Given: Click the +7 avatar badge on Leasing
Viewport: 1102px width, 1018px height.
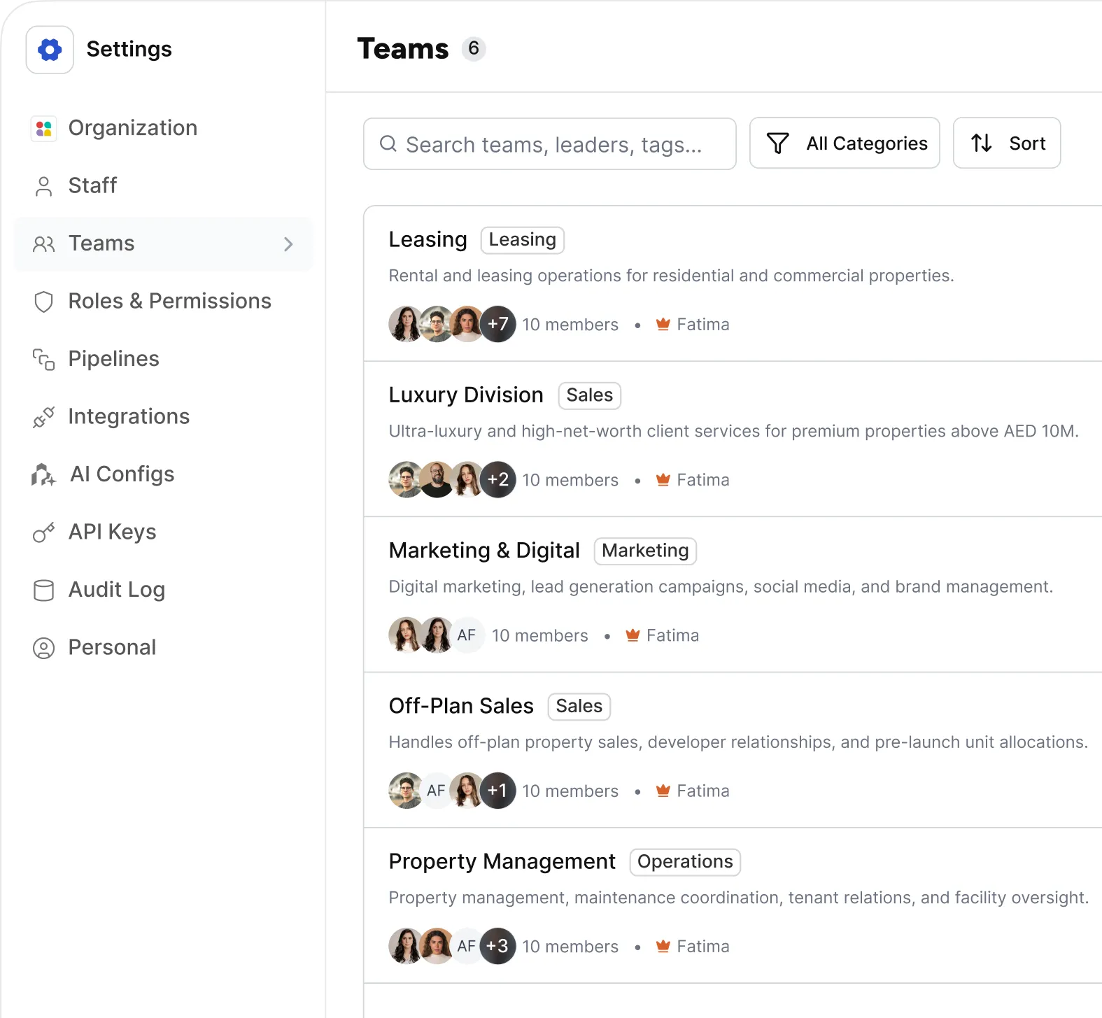Looking at the screenshot, I should pyautogui.click(x=498, y=324).
